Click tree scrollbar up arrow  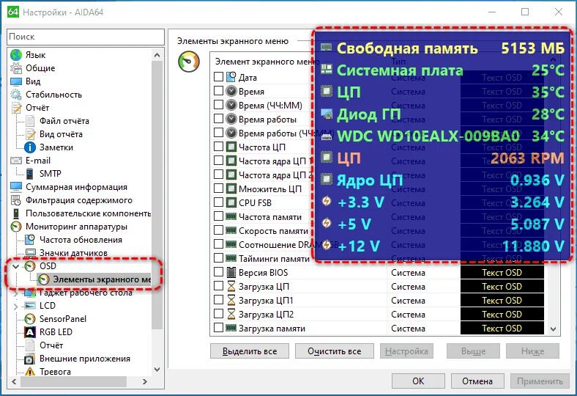[x=157, y=55]
